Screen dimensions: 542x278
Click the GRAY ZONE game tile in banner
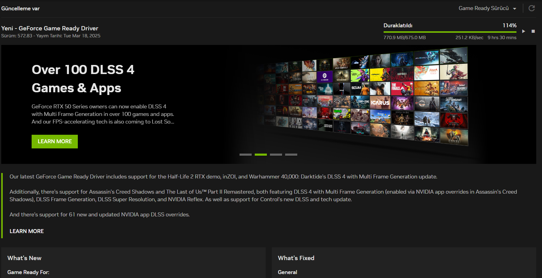tap(360, 102)
